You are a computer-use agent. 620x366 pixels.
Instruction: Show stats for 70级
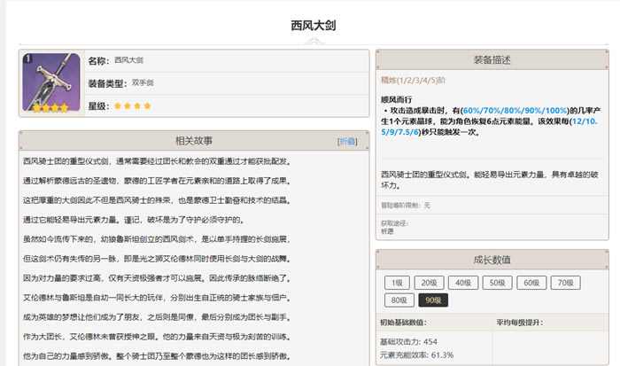563,283
